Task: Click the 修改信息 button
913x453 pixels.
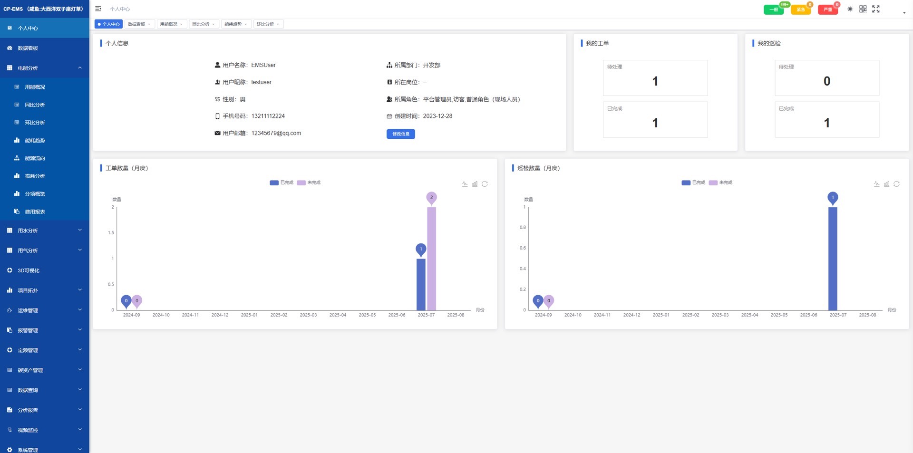Action: (x=400, y=134)
